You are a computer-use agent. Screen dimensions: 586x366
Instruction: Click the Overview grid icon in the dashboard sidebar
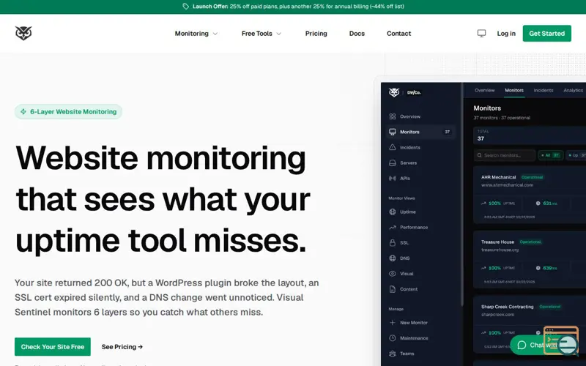pos(393,116)
